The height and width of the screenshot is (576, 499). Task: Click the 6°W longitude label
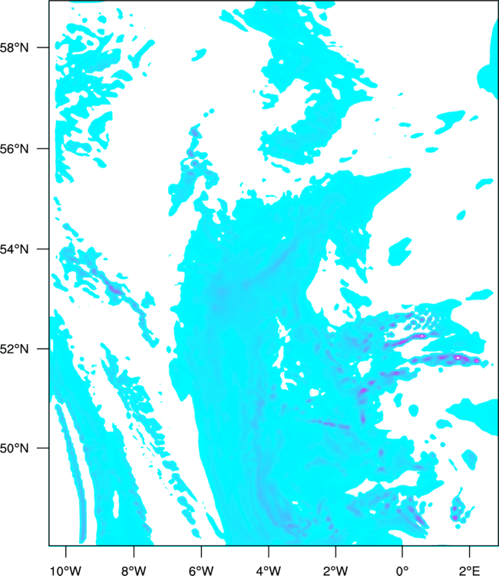tap(201, 570)
